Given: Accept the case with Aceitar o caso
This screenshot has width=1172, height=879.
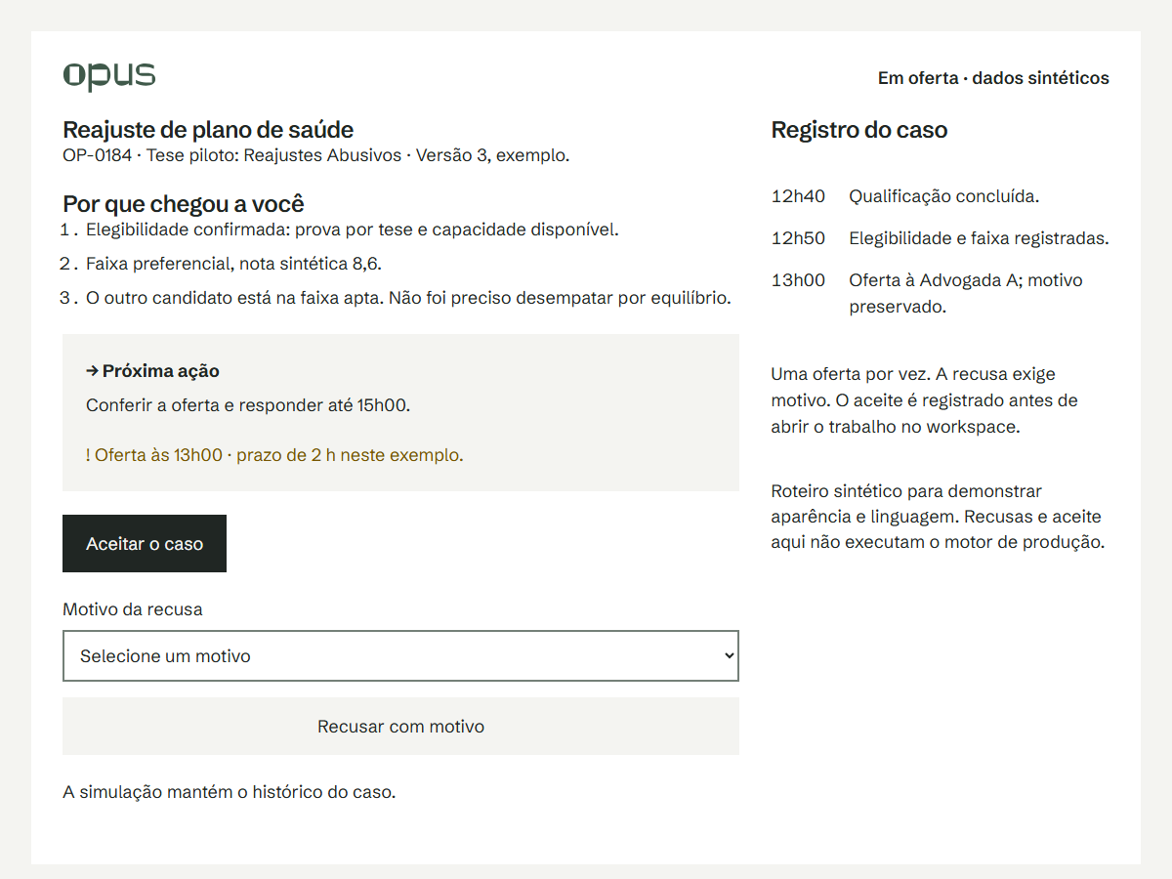Looking at the screenshot, I should point(145,543).
